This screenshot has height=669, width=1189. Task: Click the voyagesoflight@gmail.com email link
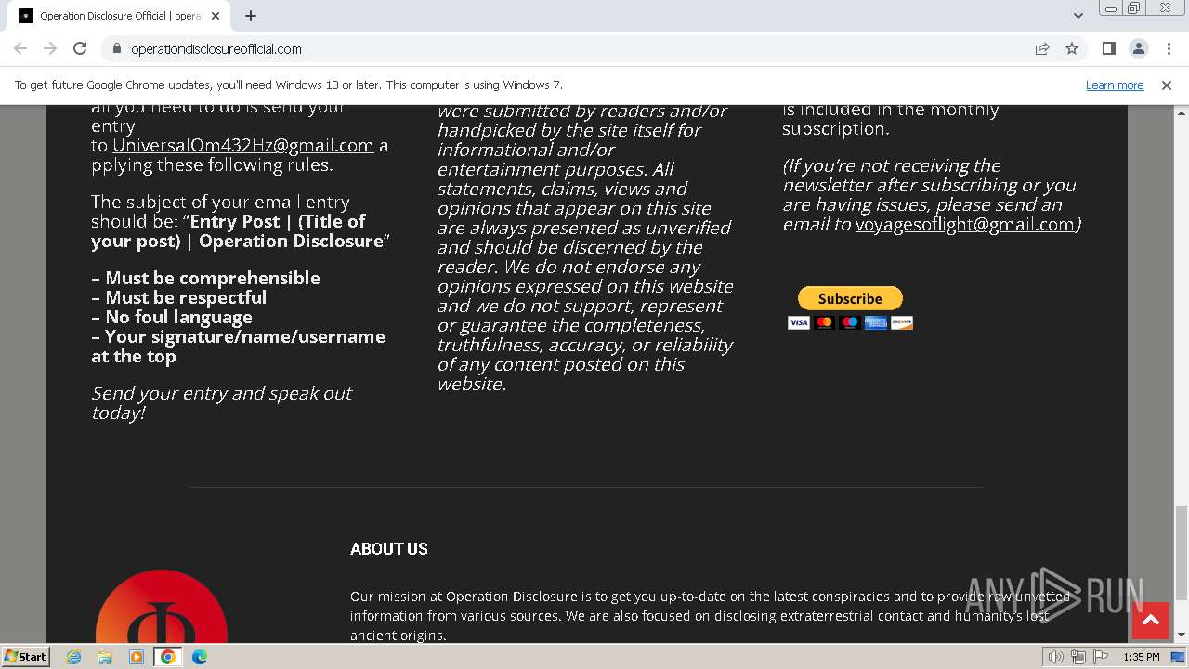click(x=965, y=224)
